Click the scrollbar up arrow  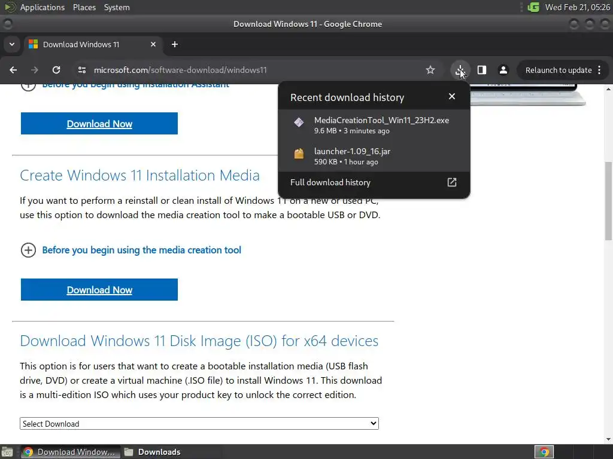(608, 89)
